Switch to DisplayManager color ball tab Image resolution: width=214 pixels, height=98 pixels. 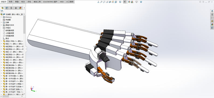click(x=20, y=8)
